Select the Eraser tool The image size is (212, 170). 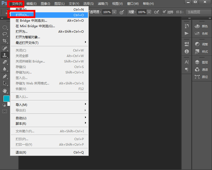(5, 62)
